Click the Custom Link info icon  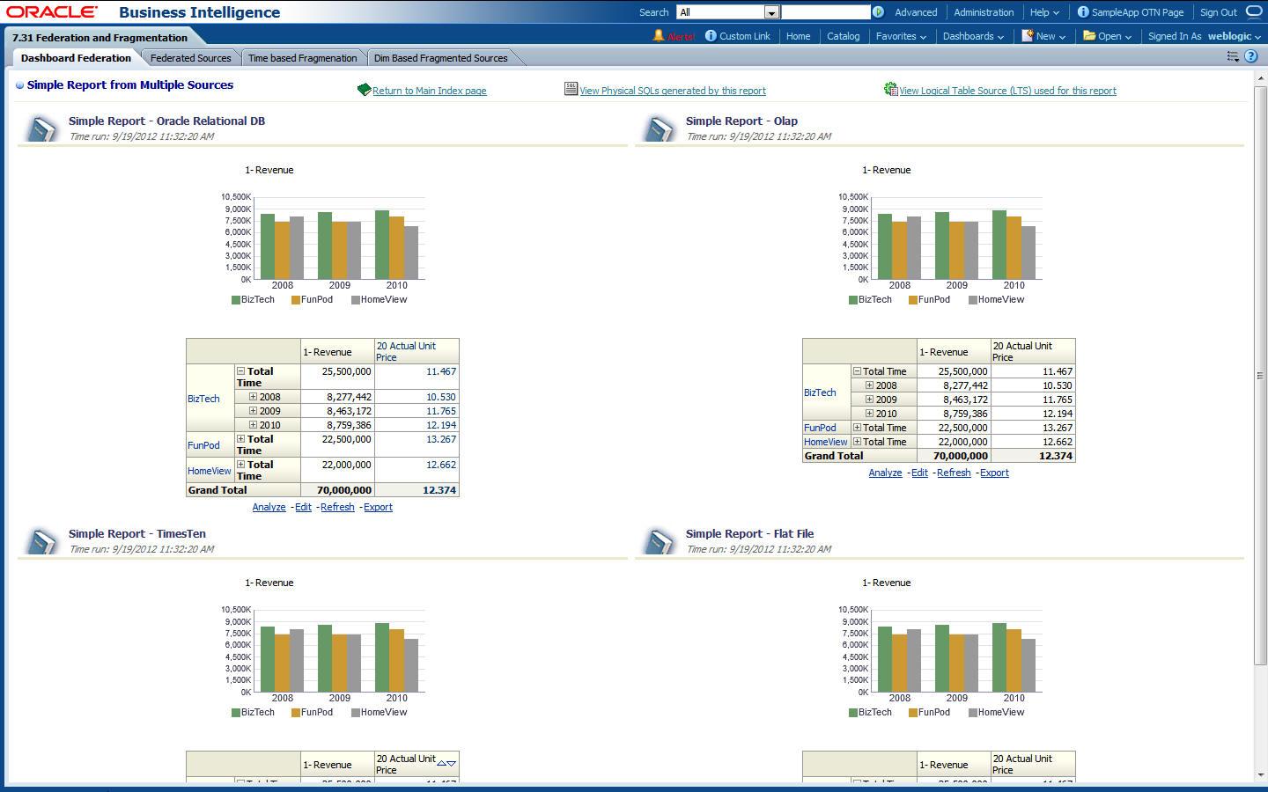tap(711, 36)
